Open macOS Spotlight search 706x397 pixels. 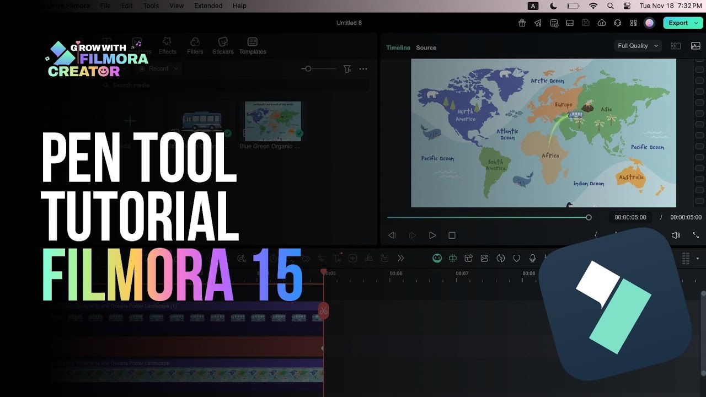[611, 6]
